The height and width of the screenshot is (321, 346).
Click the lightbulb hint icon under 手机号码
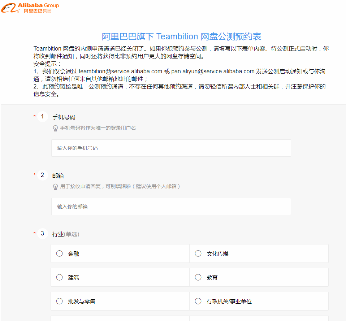click(55, 128)
